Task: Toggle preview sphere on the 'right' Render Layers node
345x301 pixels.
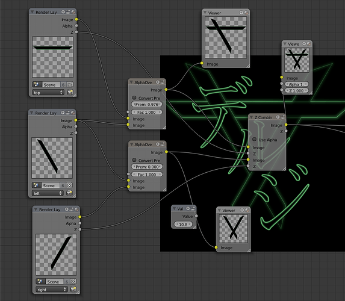Action: [76, 209]
